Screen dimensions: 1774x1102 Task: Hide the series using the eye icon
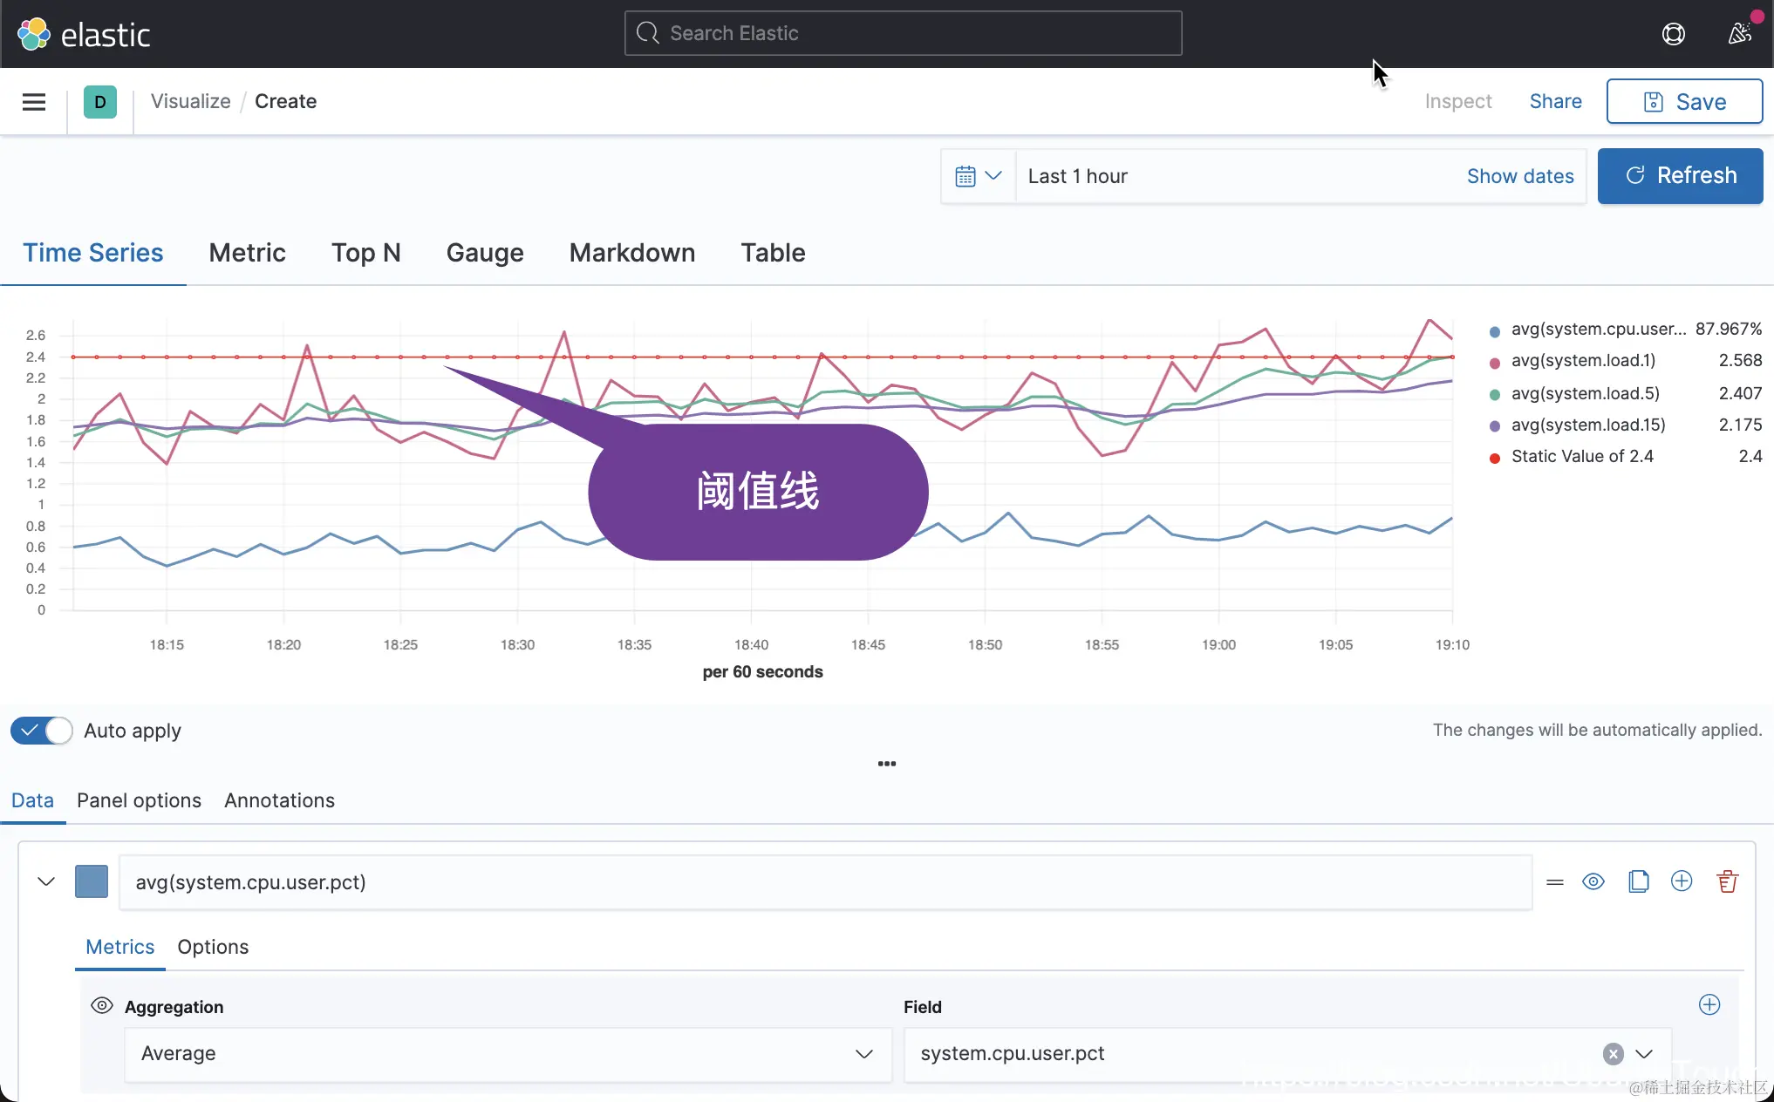(x=1593, y=881)
